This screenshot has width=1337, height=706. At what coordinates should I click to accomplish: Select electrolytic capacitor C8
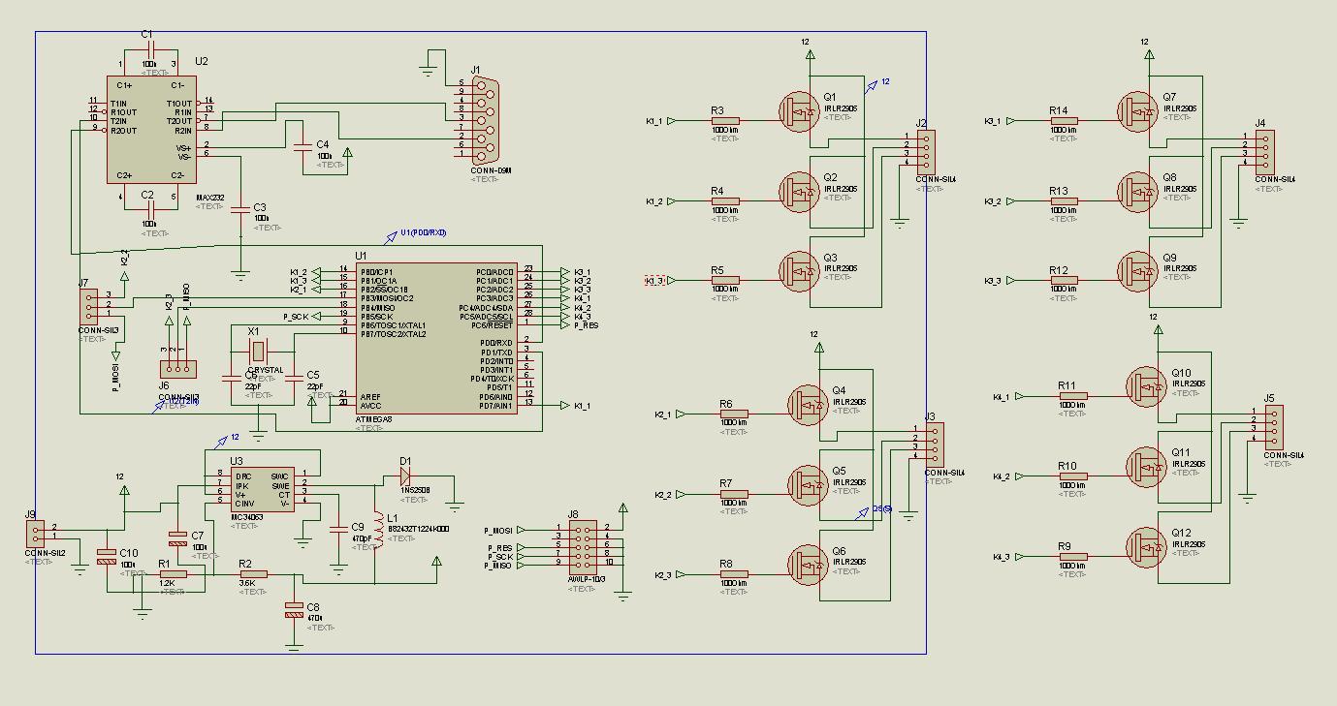(x=294, y=610)
